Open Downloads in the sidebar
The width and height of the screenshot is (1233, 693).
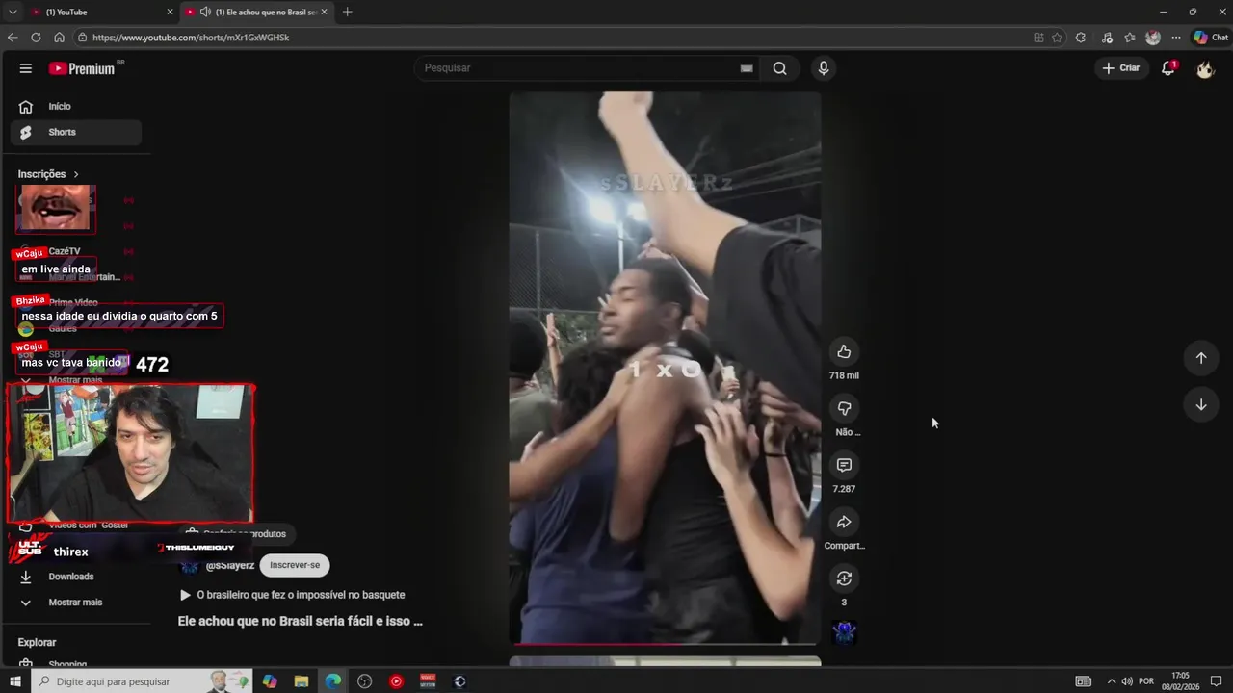coord(71,577)
